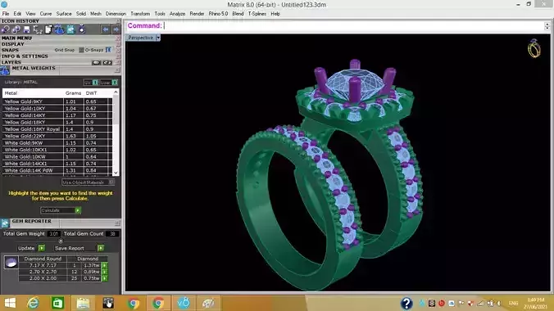Screen dimensions: 554x311
Task: Click the second linked-rings icon in Icon History
Action: pos(16,29)
